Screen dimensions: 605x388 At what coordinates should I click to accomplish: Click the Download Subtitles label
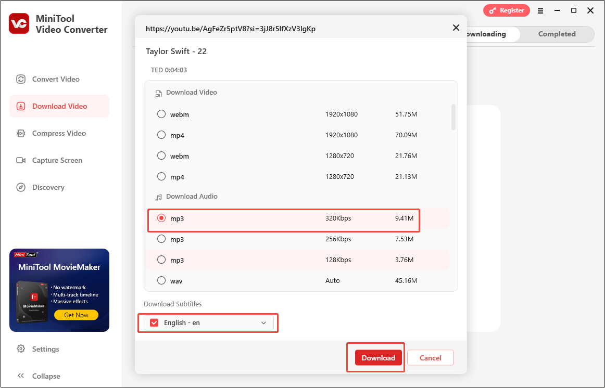pyautogui.click(x=172, y=304)
